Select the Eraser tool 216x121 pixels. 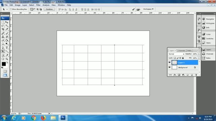3,40
